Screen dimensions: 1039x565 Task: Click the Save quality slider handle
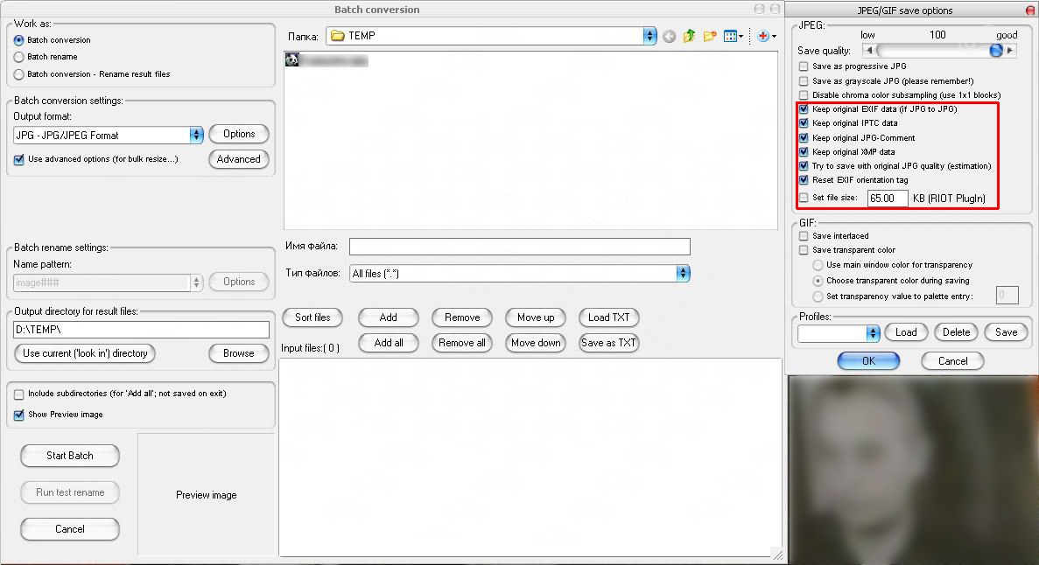[995, 51]
